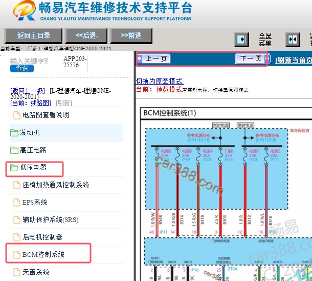This screenshot has height=281, width=312.
Task: Click the document icon beside 电路图查看说明
Action: (17, 115)
